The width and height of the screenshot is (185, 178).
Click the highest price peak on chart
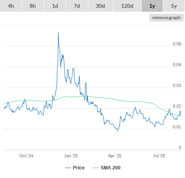58,32
